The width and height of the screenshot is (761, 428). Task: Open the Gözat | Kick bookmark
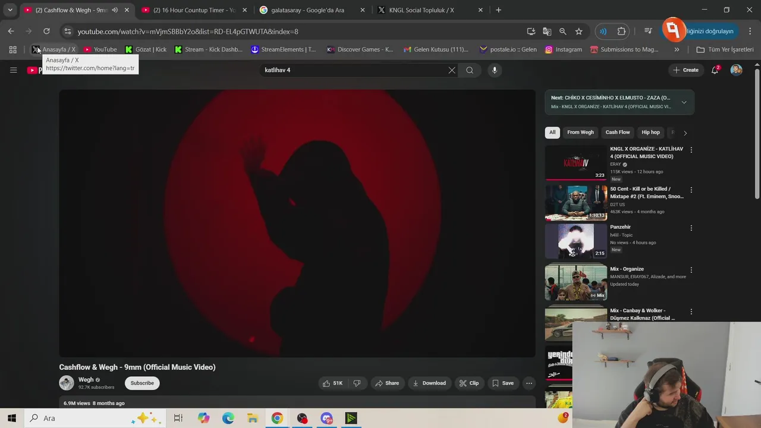pos(146,49)
